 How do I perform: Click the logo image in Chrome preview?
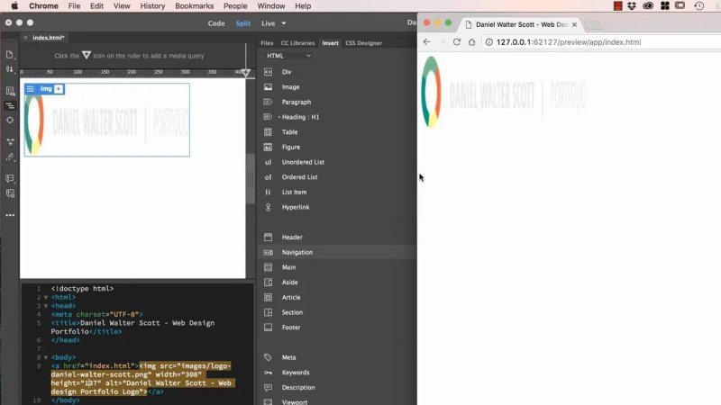(x=504, y=93)
